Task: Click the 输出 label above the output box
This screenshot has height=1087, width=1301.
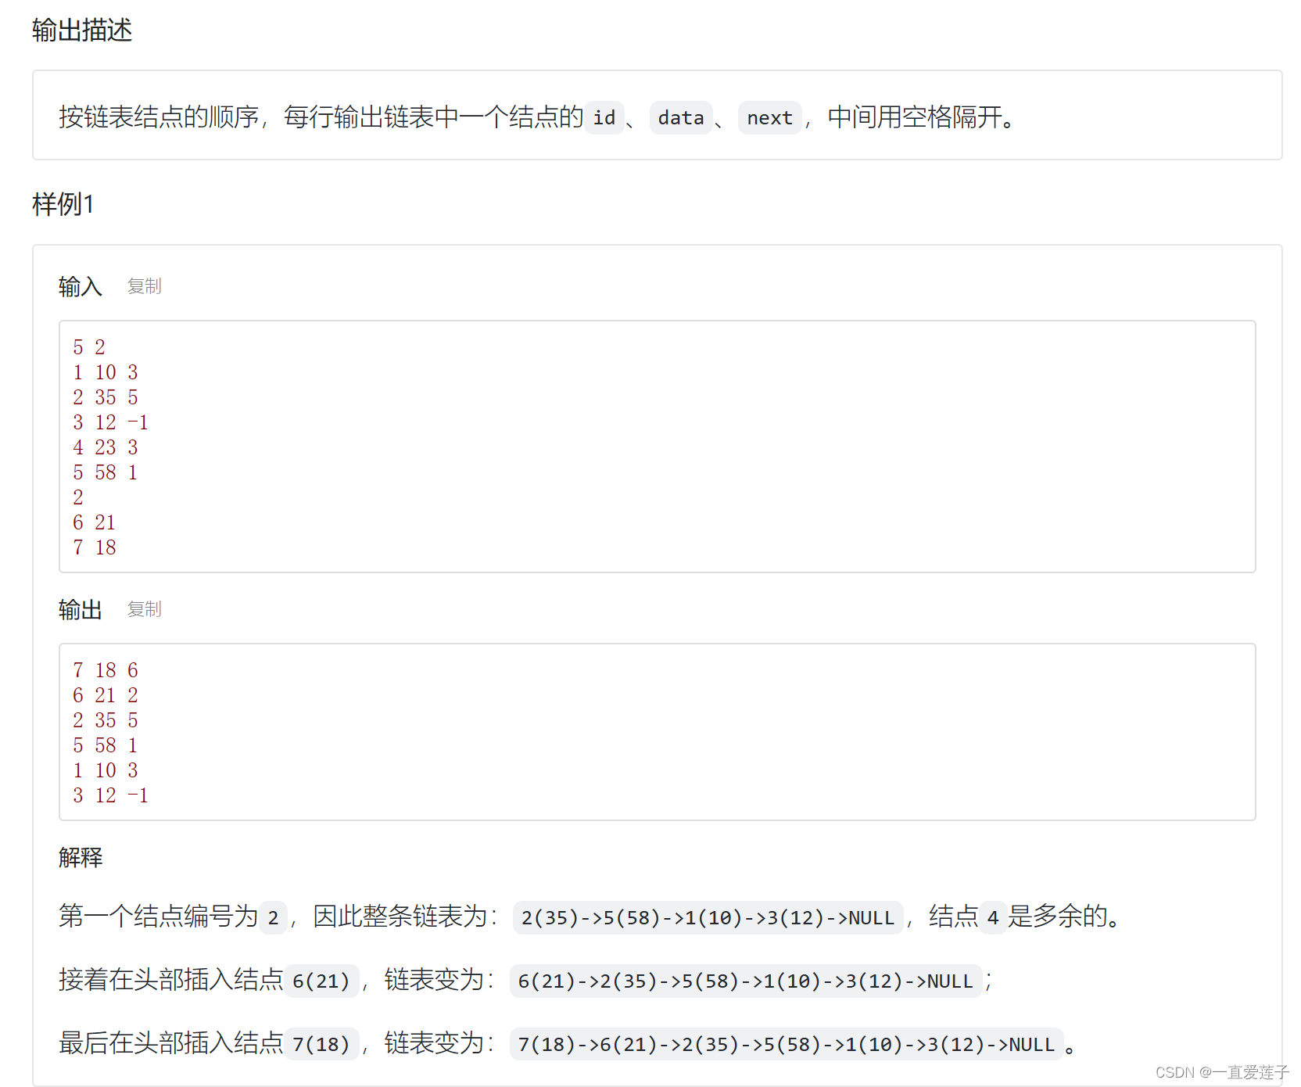Action: (x=81, y=609)
